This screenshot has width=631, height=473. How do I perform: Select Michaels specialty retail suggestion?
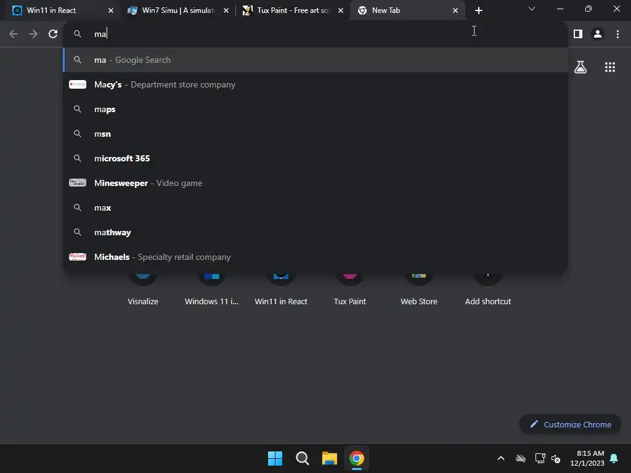tap(315, 257)
